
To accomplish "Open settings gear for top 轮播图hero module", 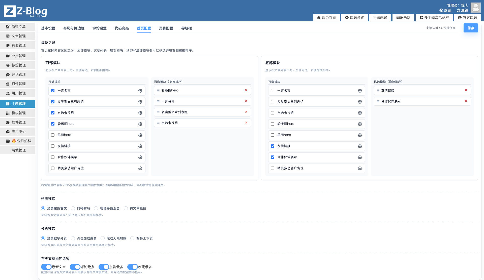I will pos(140,124).
